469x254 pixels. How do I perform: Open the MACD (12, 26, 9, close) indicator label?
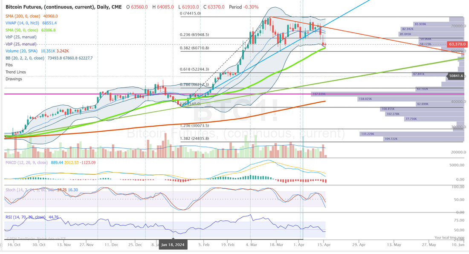[26, 162]
